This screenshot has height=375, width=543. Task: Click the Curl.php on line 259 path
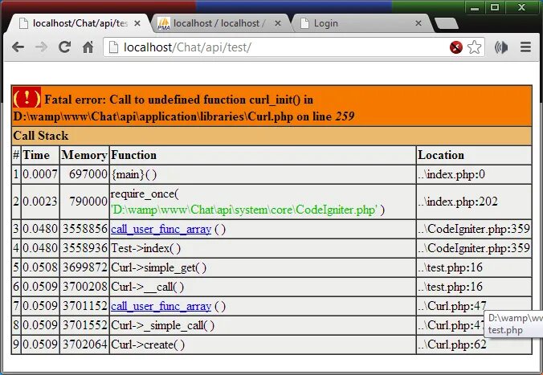183,116
